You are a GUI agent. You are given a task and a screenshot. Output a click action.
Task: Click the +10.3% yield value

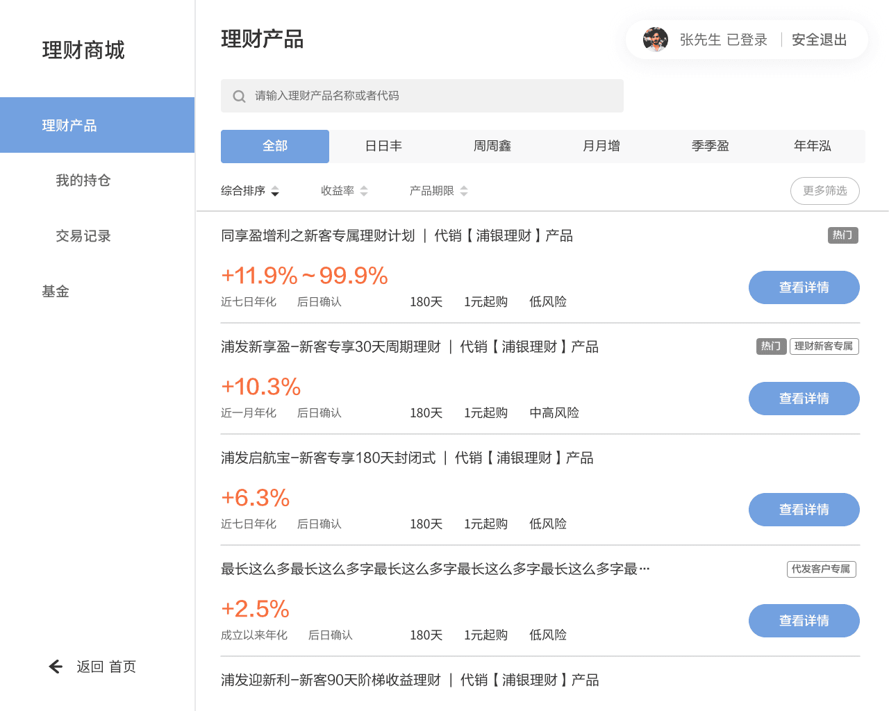(x=261, y=387)
